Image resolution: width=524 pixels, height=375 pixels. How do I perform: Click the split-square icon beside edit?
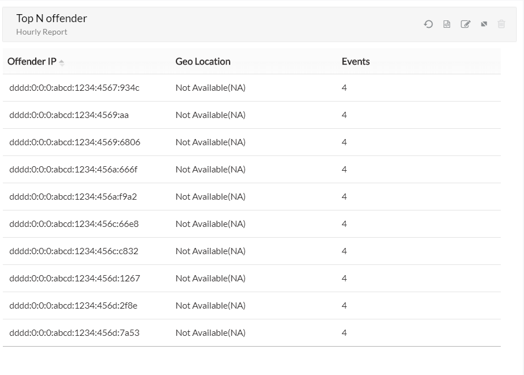(484, 24)
